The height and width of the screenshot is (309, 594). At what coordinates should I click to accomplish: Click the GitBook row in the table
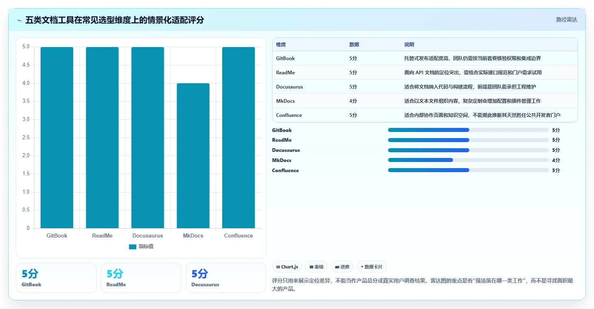425,58
